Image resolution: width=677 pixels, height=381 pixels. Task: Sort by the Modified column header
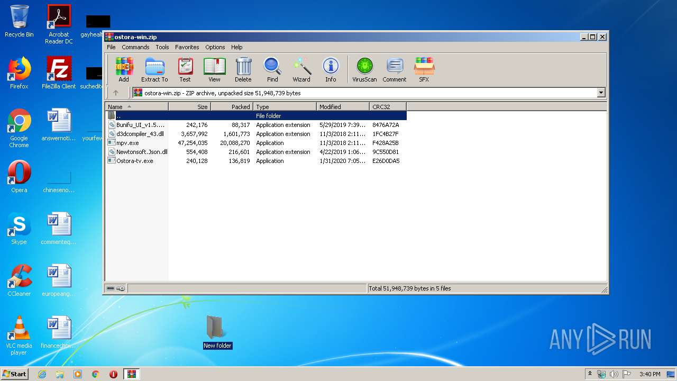click(343, 106)
